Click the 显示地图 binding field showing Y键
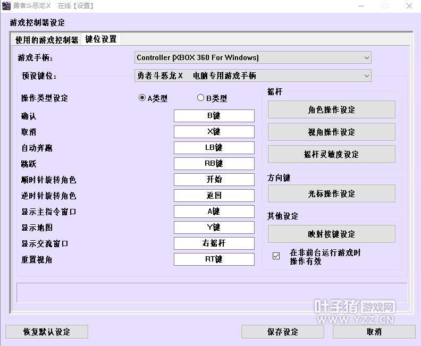 click(214, 227)
